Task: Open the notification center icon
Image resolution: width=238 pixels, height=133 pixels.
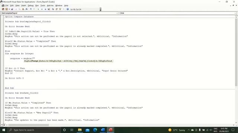Action: [x=233, y=130]
